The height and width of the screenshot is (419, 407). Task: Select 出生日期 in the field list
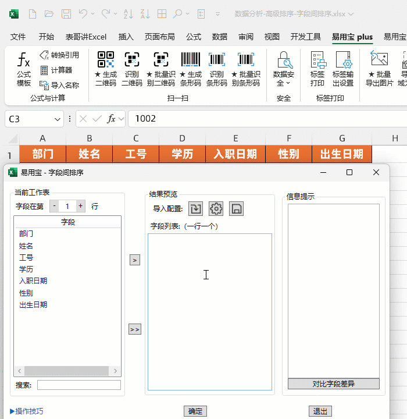(x=33, y=305)
